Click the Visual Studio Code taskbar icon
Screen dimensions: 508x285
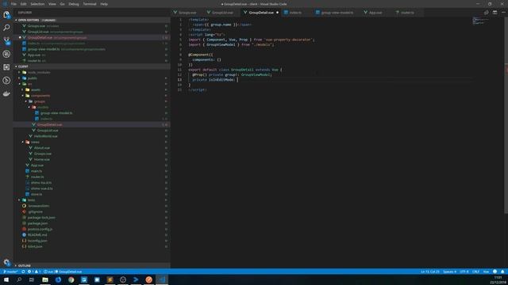[162, 279]
